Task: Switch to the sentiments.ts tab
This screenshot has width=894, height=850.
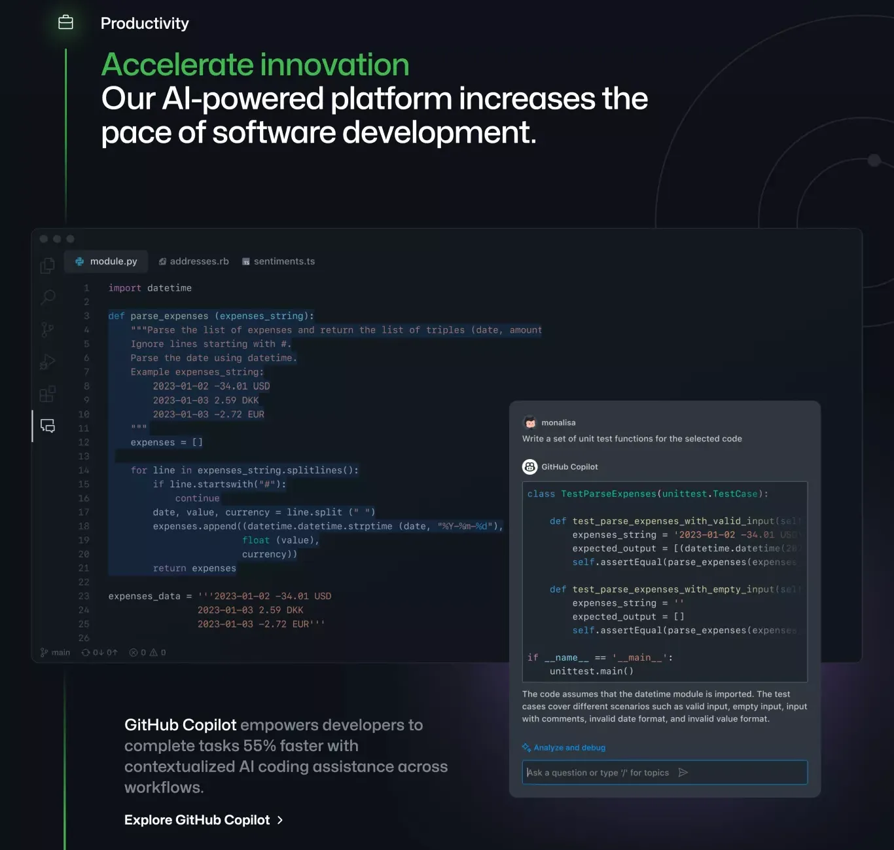Action: coord(279,261)
